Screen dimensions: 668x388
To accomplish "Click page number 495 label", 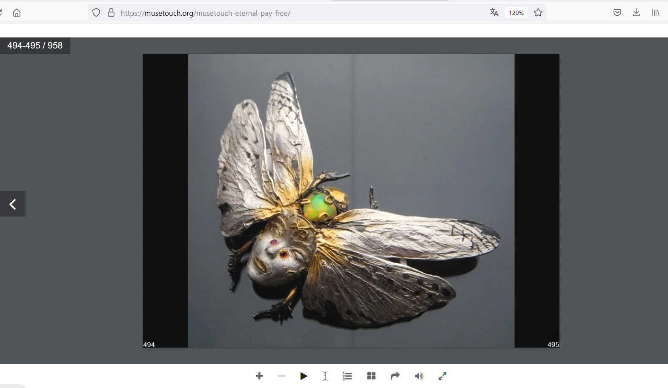I will point(553,345).
